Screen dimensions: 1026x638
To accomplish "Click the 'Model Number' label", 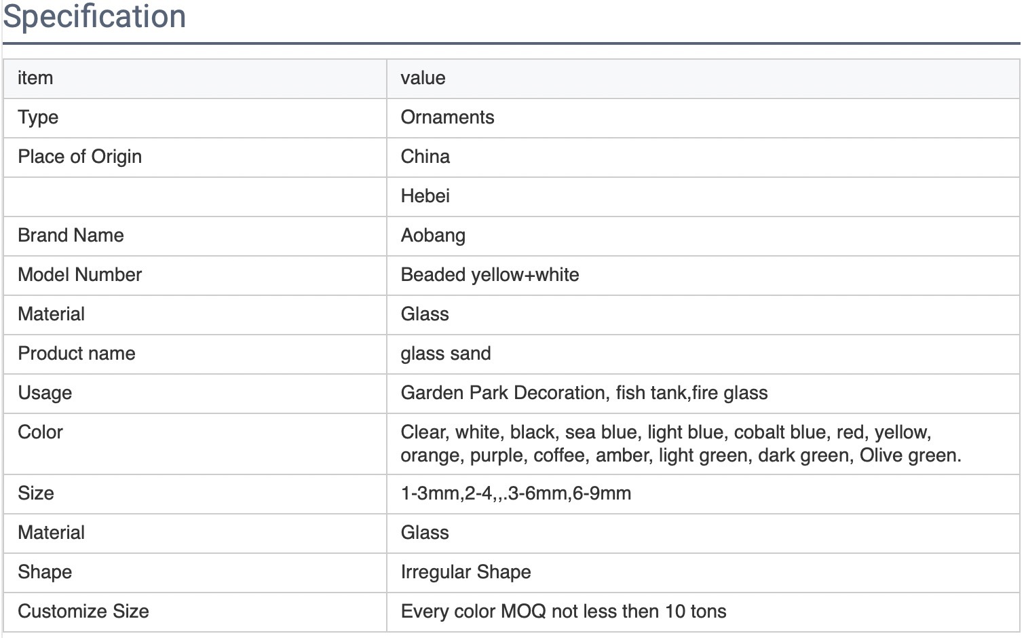I will 79,275.
